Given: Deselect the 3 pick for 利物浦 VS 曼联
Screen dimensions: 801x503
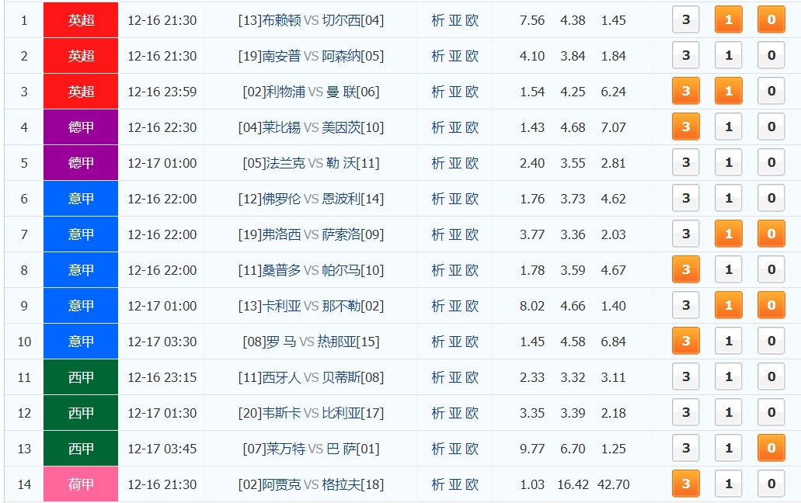Looking at the screenshot, I should tap(685, 91).
